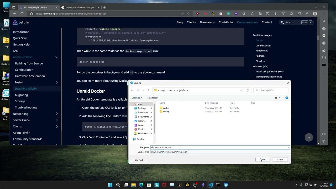Open Blog in Jellyfin site navigation
Image resolution: width=336 pixels, height=189 pixels.
click(x=180, y=22)
